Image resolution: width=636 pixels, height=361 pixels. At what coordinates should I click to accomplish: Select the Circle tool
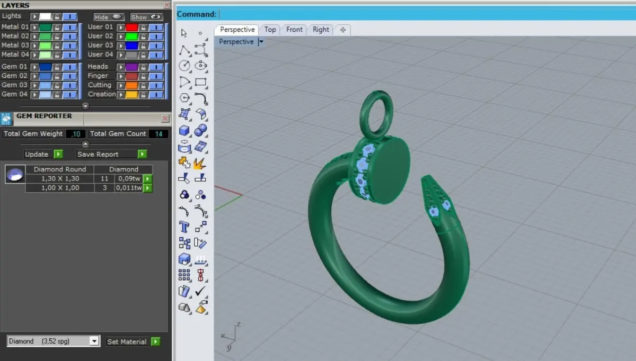click(184, 66)
